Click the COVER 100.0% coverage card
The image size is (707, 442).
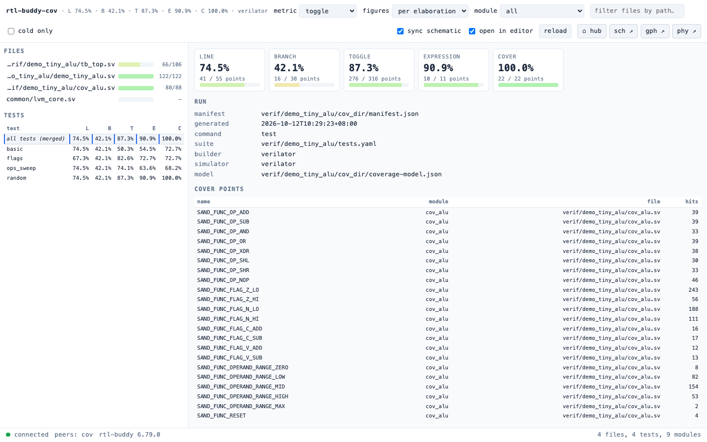tap(528, 70)
